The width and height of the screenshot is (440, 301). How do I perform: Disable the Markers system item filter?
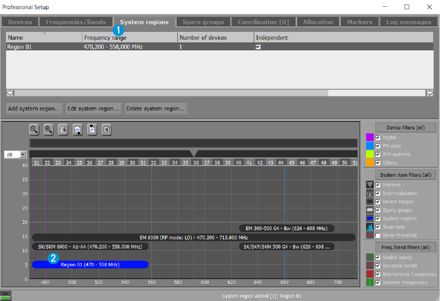378,185
